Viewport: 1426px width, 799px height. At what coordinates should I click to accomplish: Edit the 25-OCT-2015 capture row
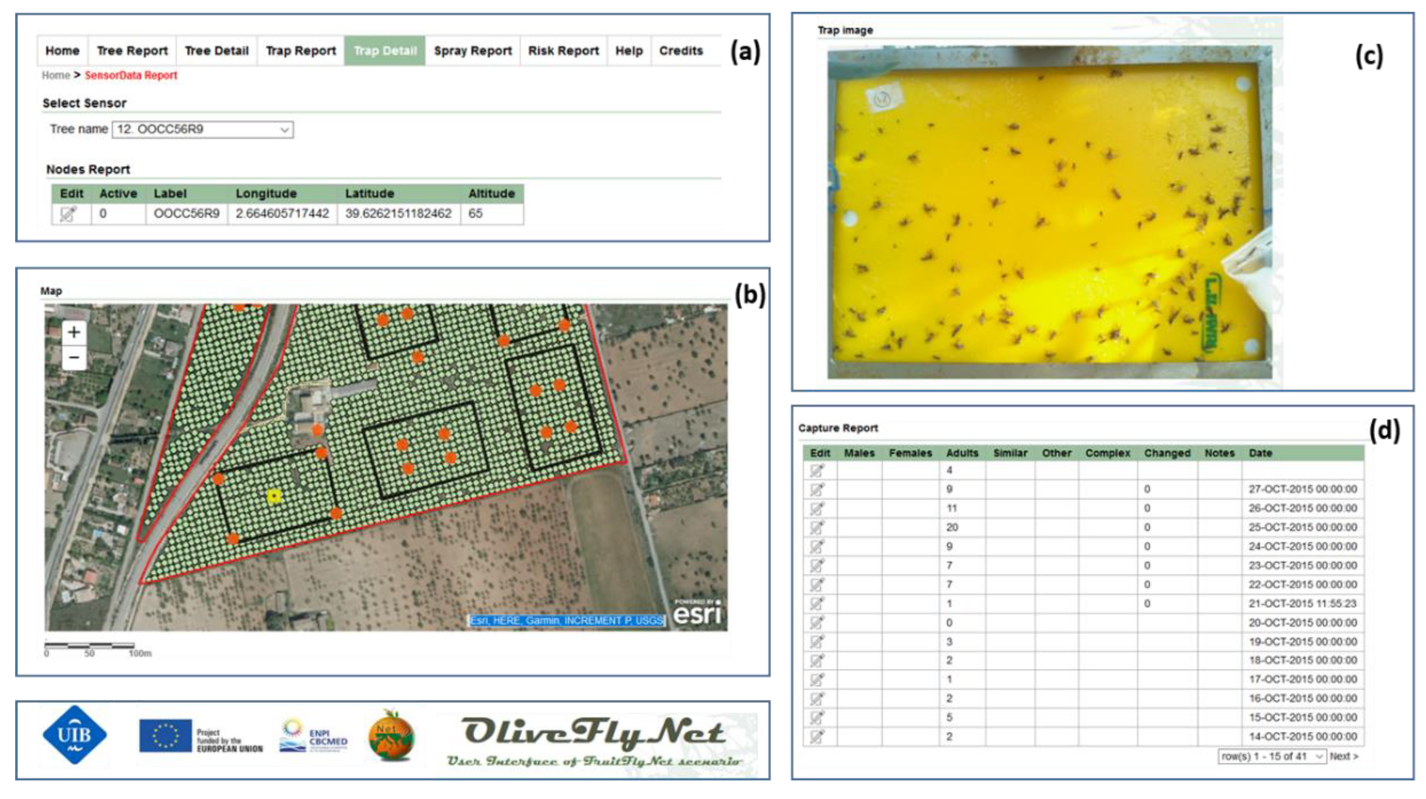pos(817,528)
